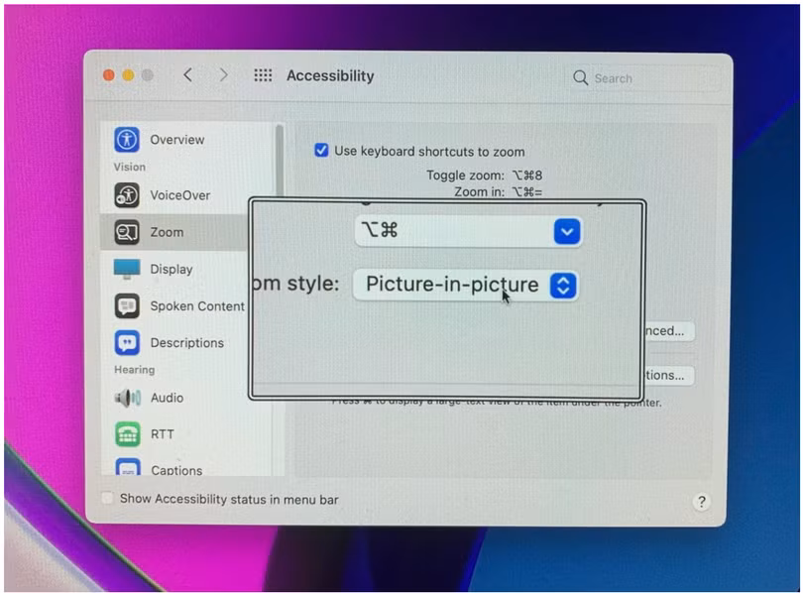Open Audio settings under Hearing
The image size is (803, 593).
point(167,398)
